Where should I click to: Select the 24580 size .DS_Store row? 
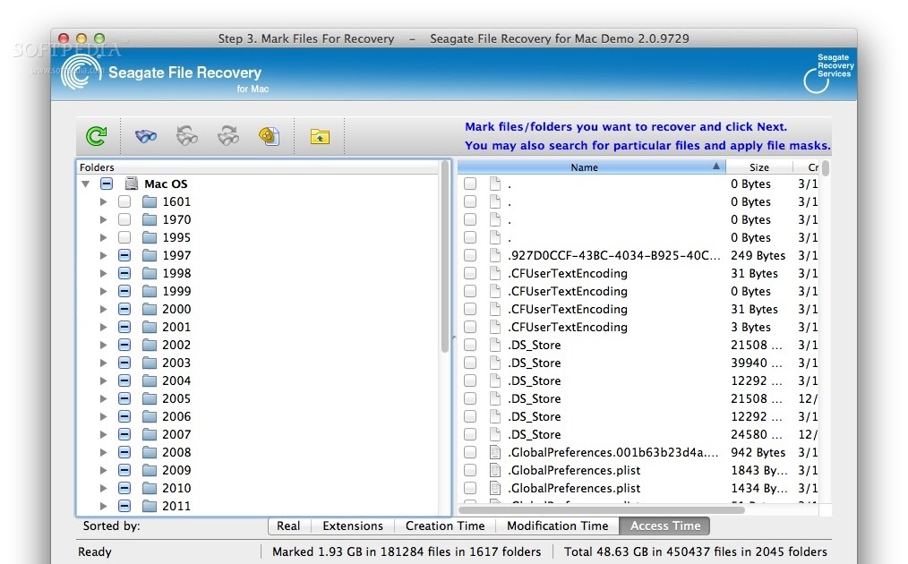[x=640, y=434]
